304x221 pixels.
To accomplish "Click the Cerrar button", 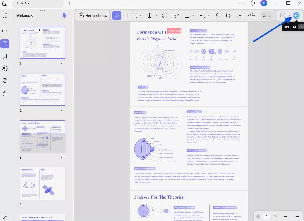I will [x=267, y=15].
